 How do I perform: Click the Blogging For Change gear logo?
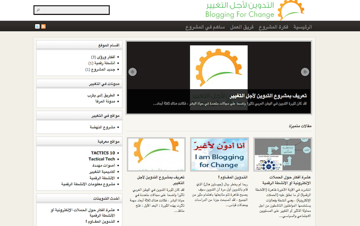[291, 10]
